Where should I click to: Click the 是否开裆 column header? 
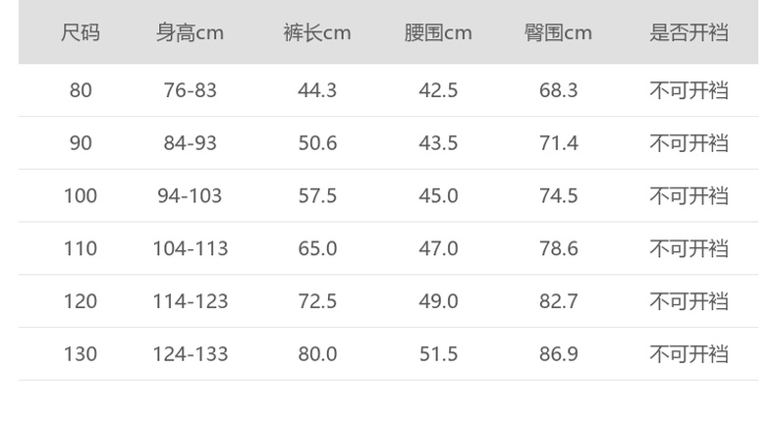[x=689, y=33]
